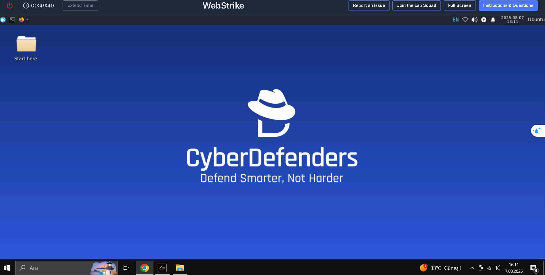Click the floating water-drop widget at right edge

pyautogui.click(x=538, y=131)
